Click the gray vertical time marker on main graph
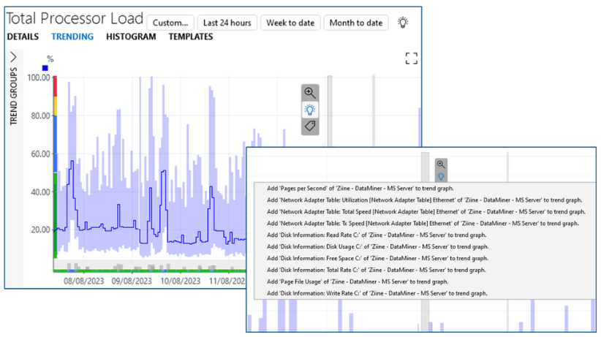 (x=329, y=111)
